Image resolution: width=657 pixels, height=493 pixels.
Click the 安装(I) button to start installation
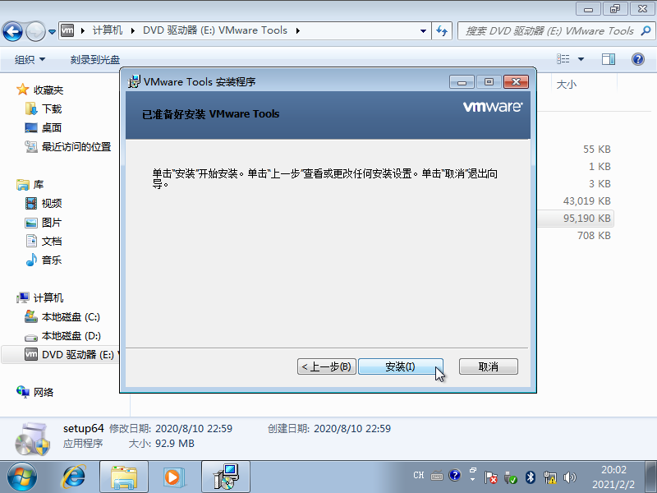pos(401,366)
